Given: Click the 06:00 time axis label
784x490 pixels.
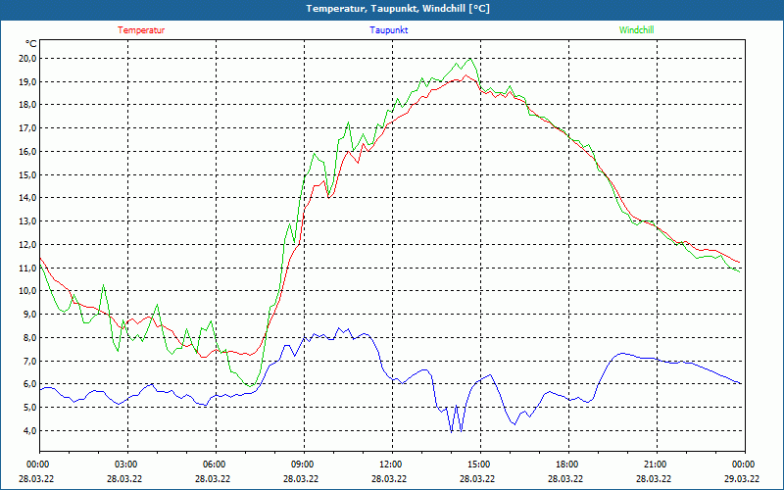Looking at the screenshot, I should [214, 465].
